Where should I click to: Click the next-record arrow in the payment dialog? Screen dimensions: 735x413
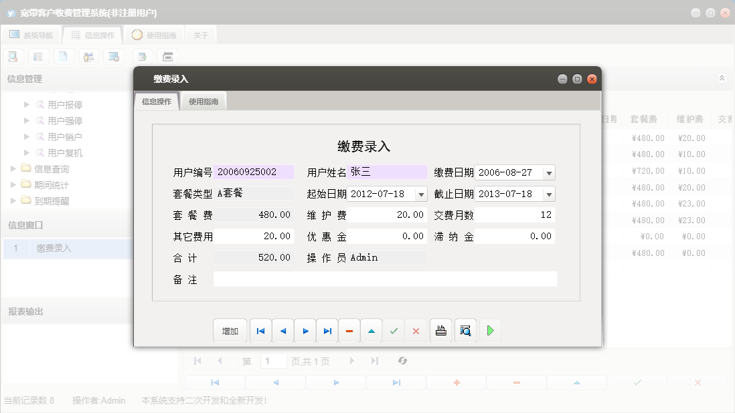pos(305,330)
